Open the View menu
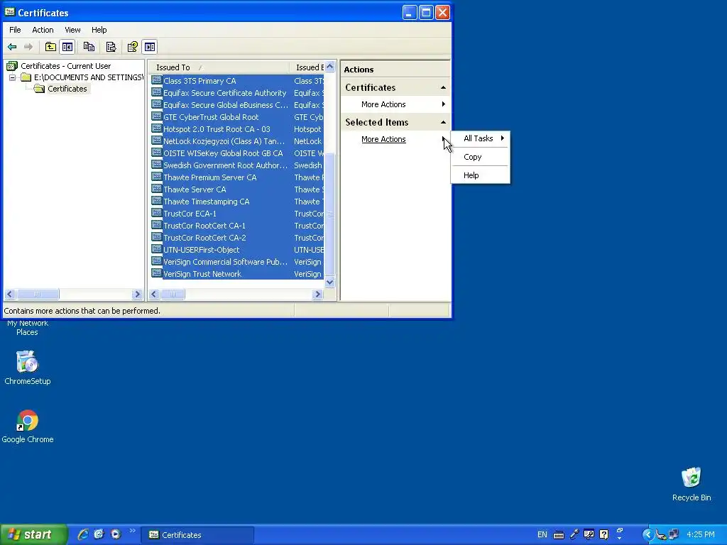727x545 pixels. [x=72, y=30]
